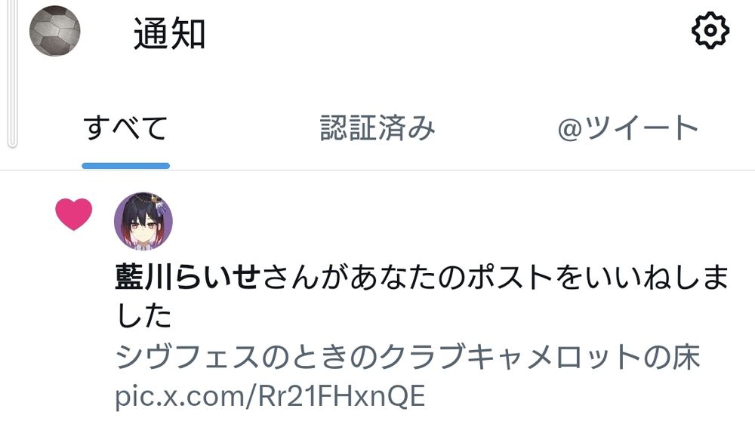Open the シヴフェスのときのクラブキャメロットの床 post preview
This screenshot has width=755, height=424.
408,357
